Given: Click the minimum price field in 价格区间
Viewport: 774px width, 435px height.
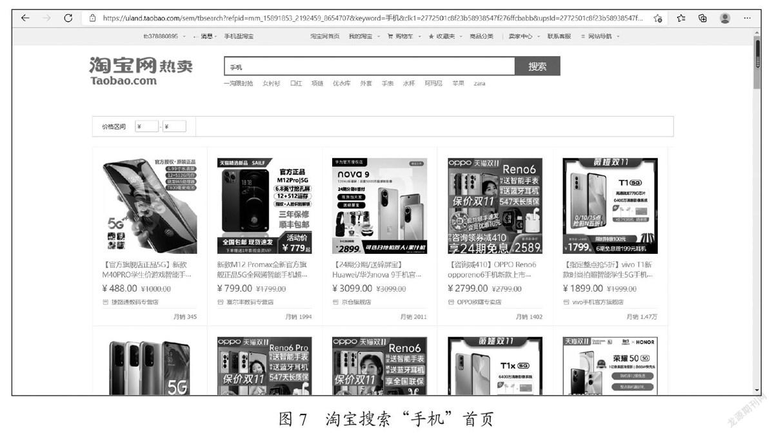Looking at the screenshot, I should click(x=146, y=126).
